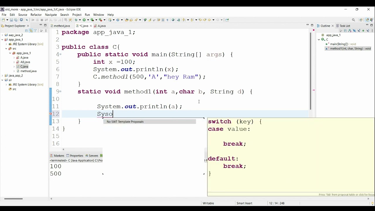Screen dimensions: 375x211
Task: Minimize the Outline panel
Action: tap(367, 25)
